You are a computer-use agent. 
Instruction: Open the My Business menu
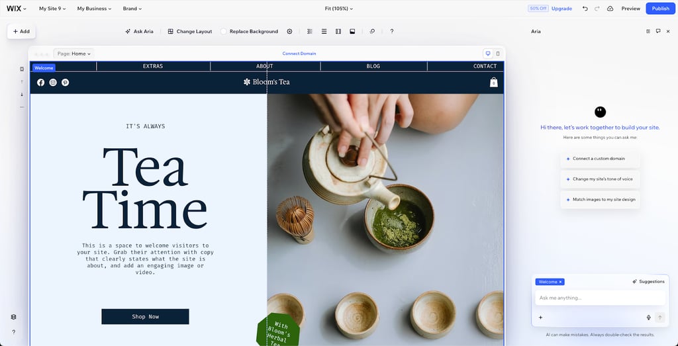coord(94,9)
